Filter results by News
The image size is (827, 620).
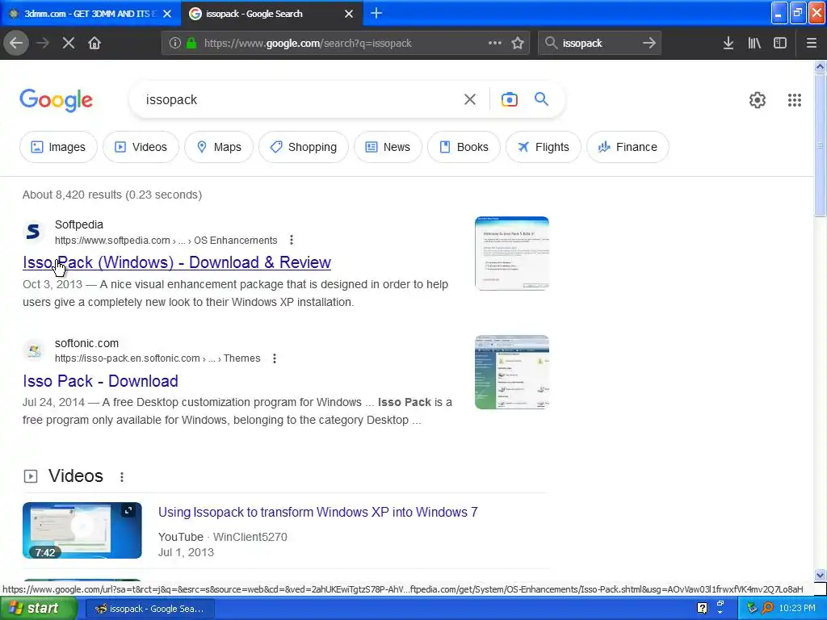click(388, 147)
